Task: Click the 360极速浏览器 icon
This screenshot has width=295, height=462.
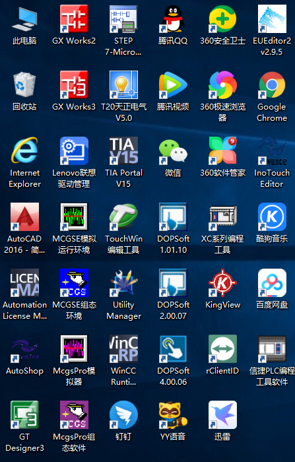Action: [222, 85]
